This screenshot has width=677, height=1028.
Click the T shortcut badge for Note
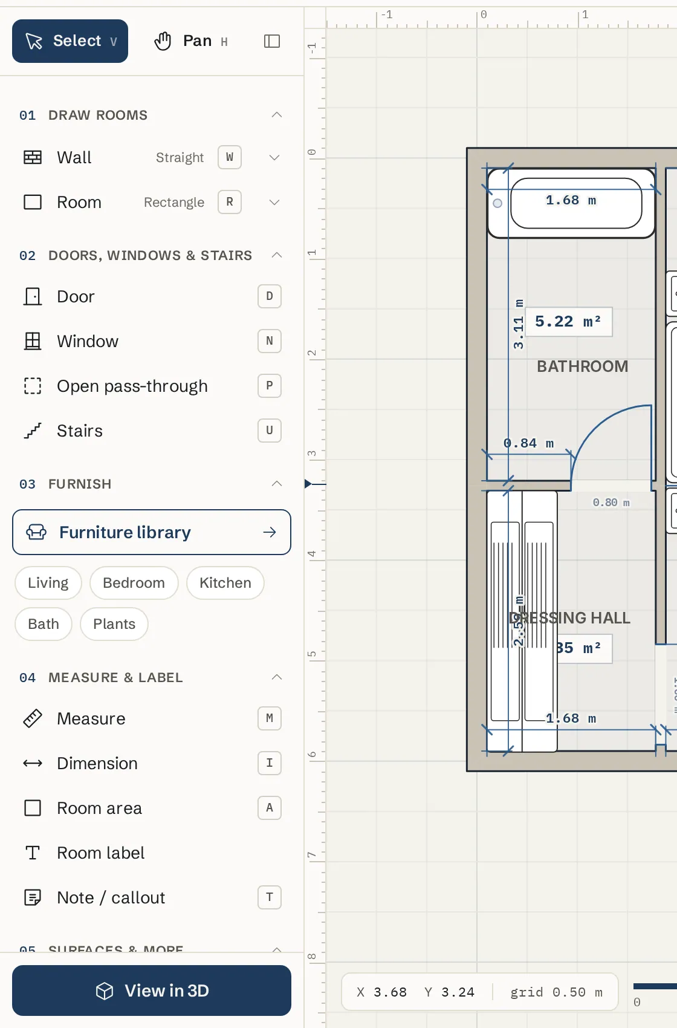coord(270,897)
